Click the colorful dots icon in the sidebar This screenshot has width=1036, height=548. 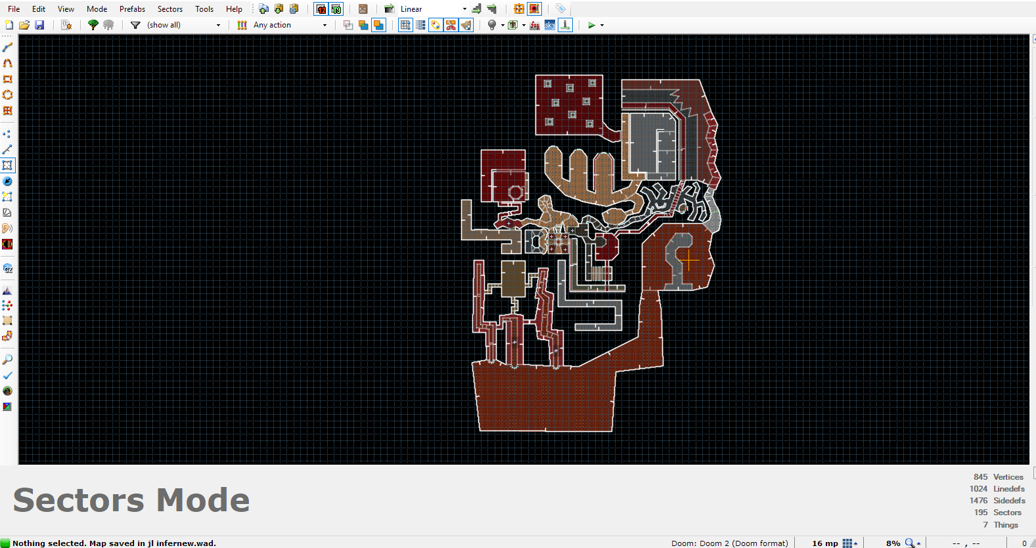8,305
